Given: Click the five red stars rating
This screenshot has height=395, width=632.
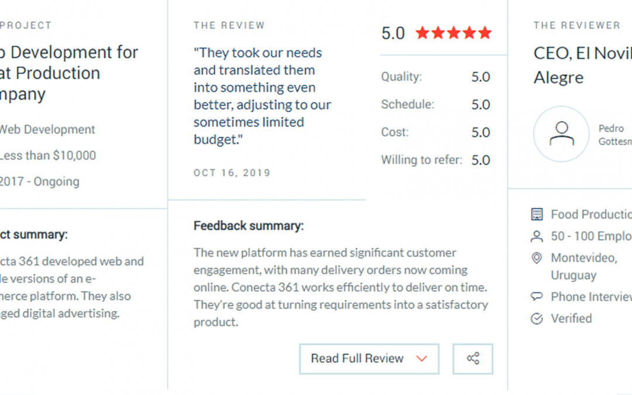Looking at the screenshot, I should point(454,33).
